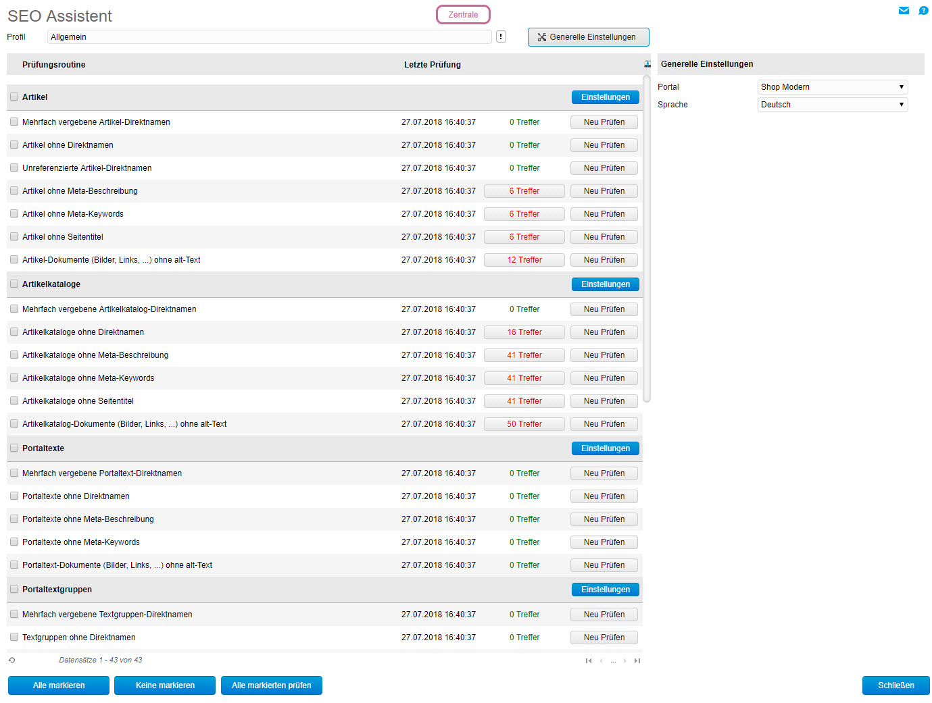This screenshot has height=703, width=932.
Task: Check the Artikel group checkbox
Action: coord(14,97)
